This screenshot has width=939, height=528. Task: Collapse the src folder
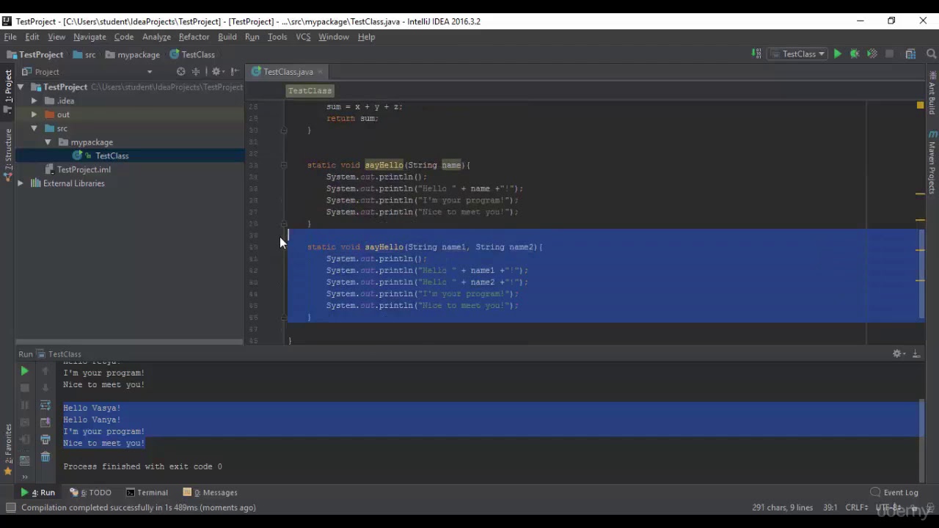pos(34,129)
